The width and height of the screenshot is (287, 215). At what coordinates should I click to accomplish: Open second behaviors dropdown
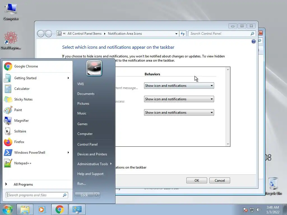click(179, 99)
